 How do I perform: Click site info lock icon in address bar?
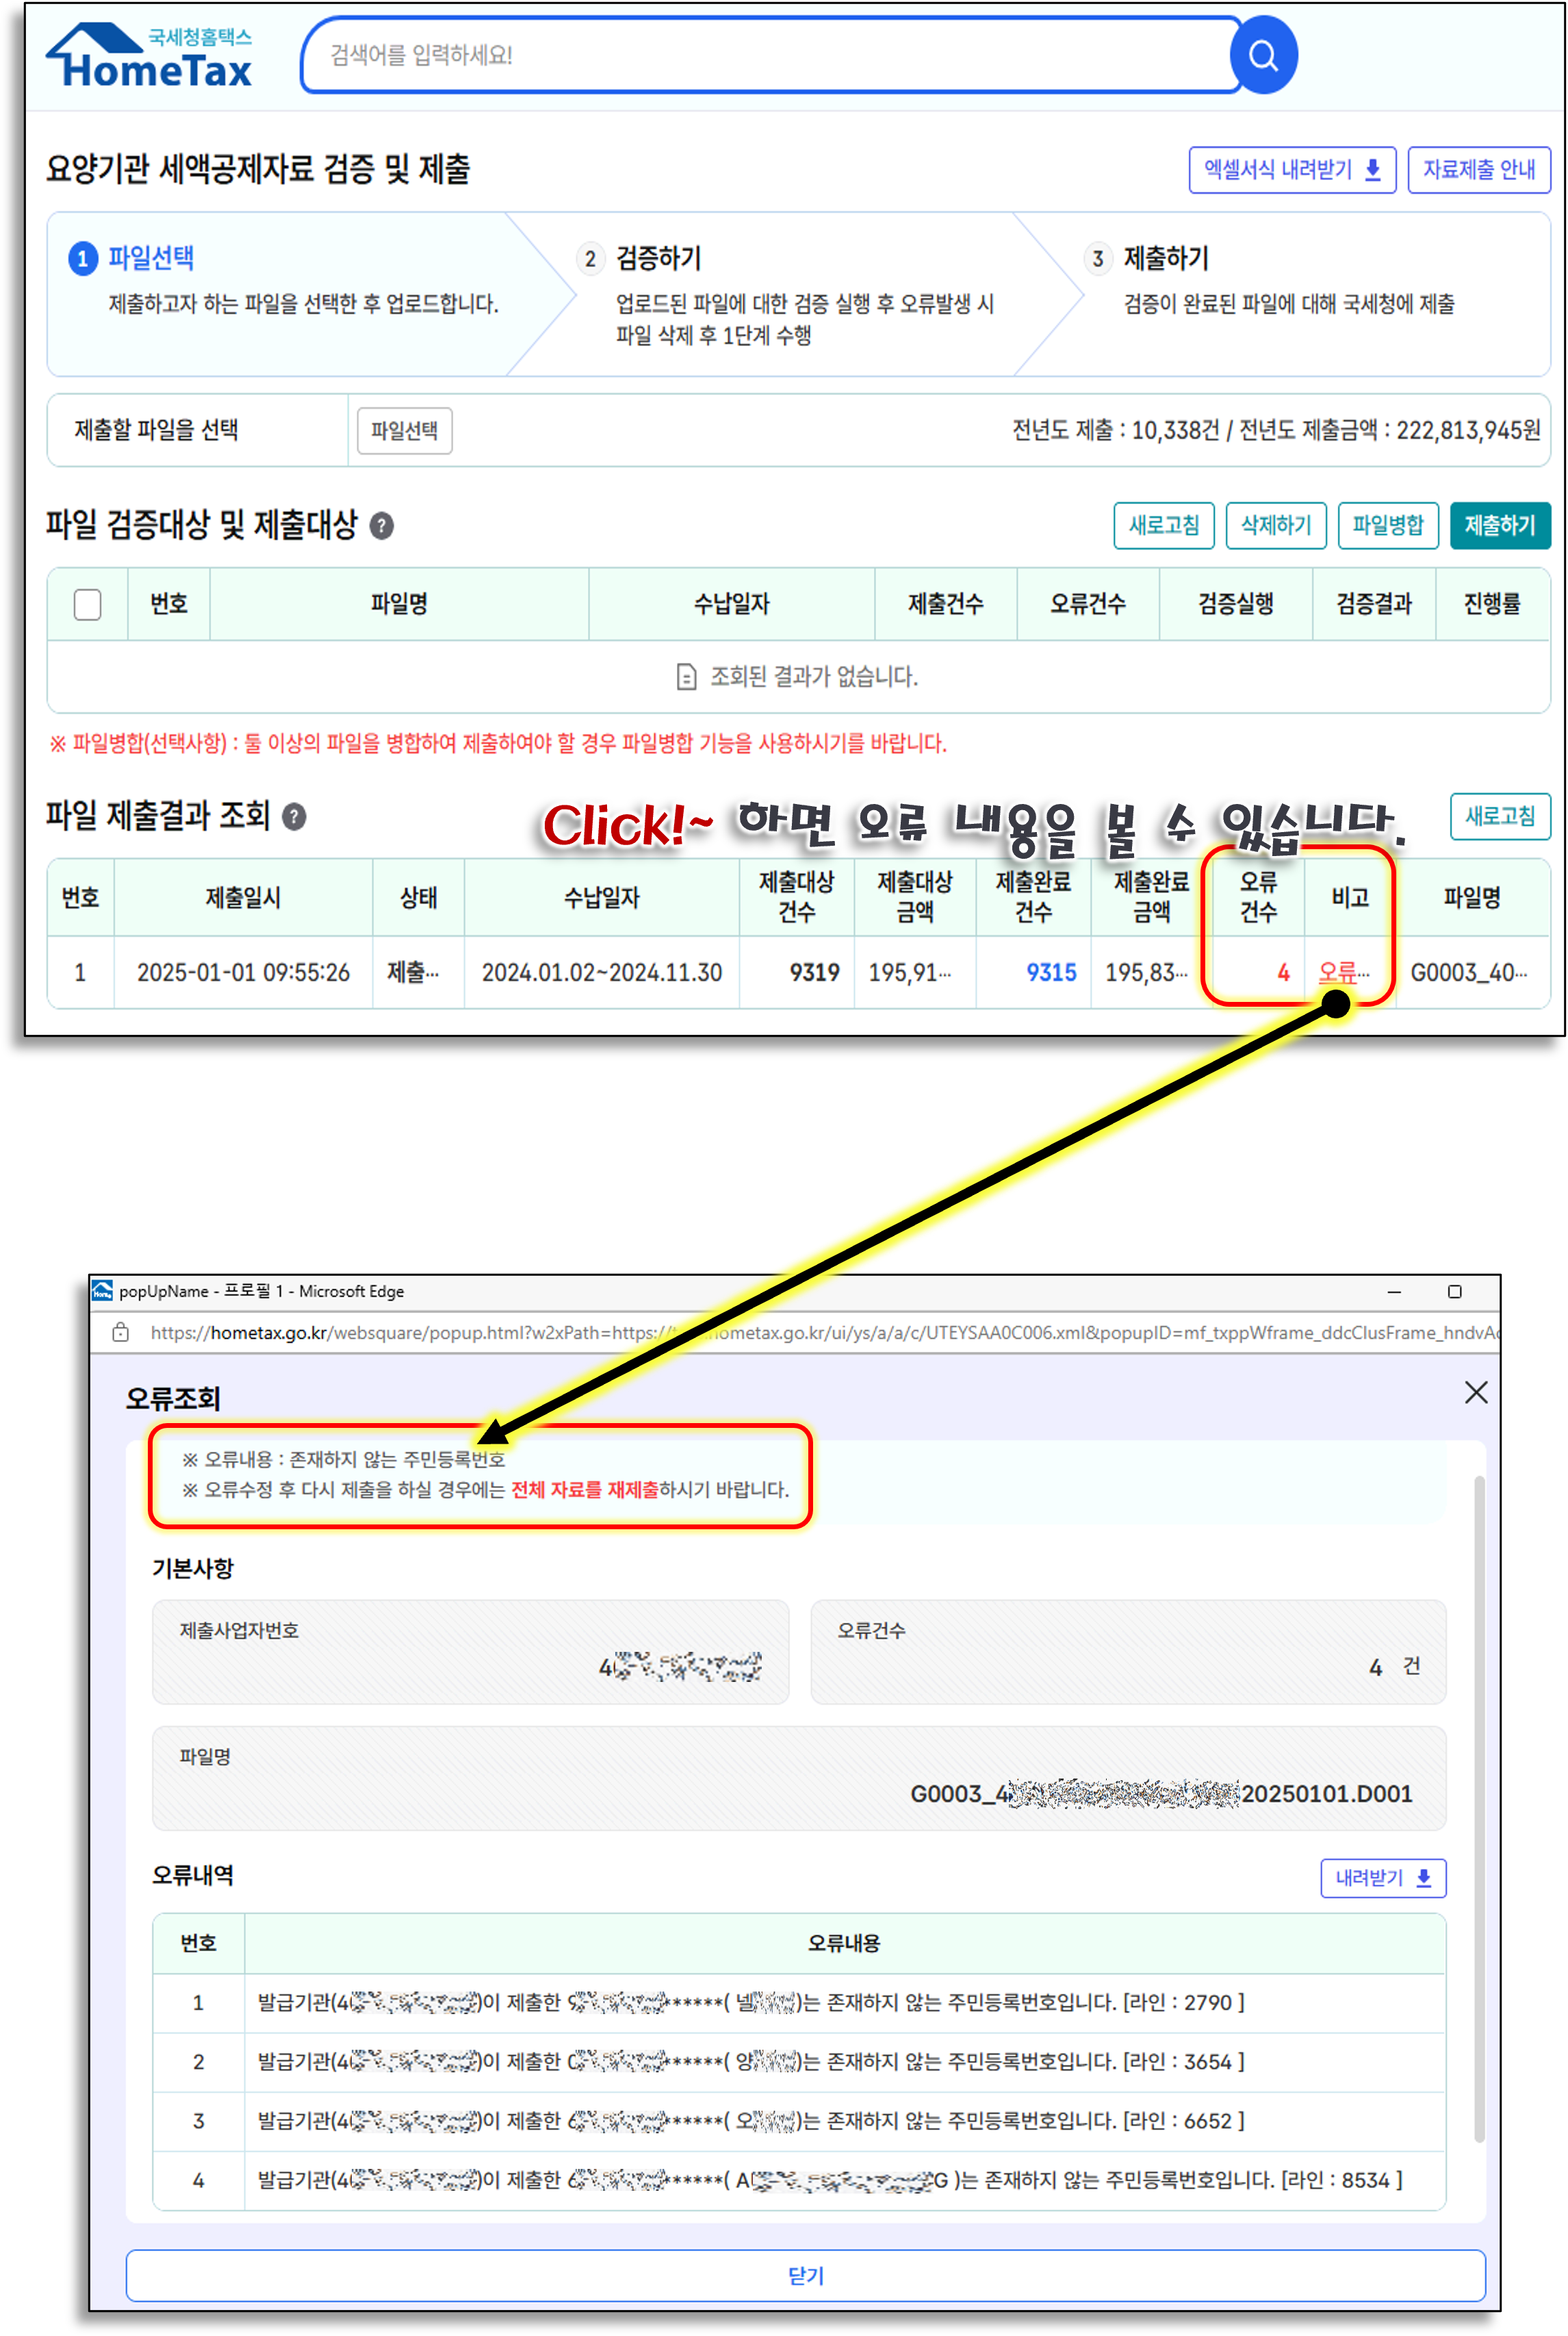[121, 1333]
